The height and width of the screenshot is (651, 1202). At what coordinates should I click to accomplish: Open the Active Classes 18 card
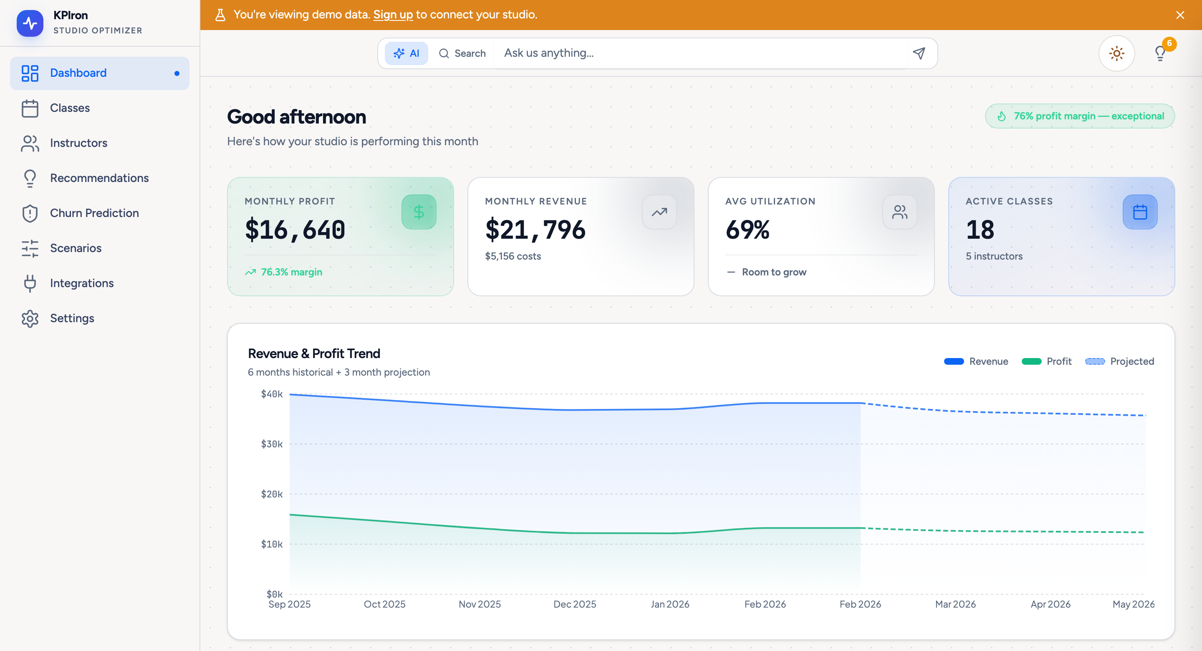[1061, 237]
